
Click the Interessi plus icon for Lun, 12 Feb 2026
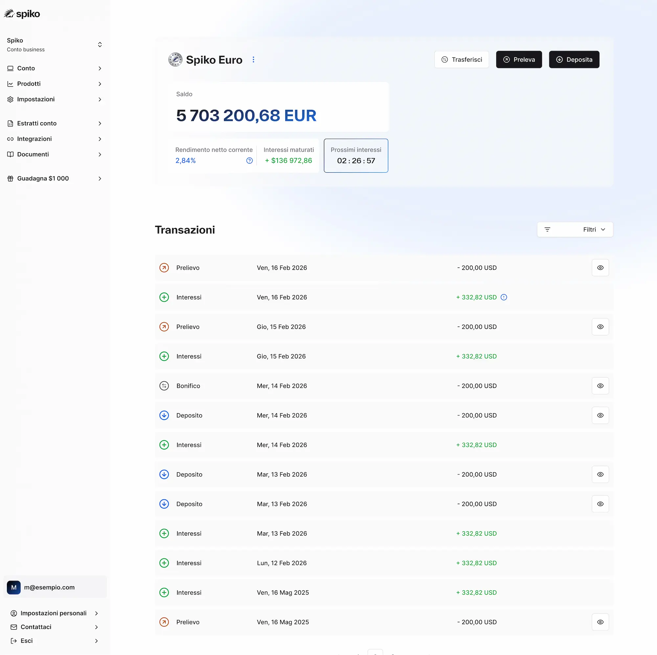point(164,563)
